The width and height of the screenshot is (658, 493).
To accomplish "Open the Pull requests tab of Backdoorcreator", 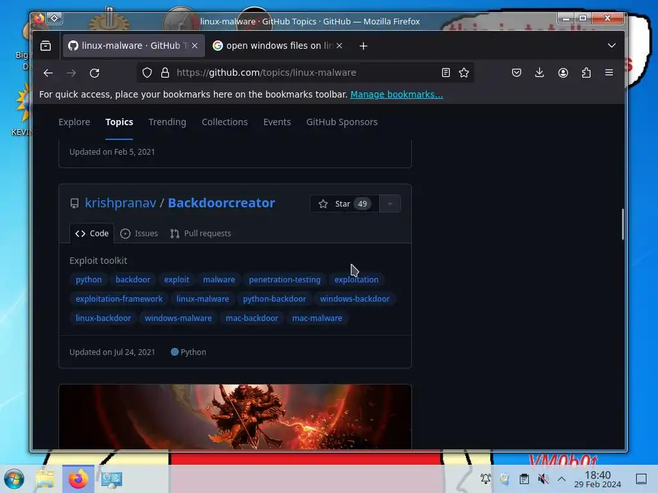I will click(200, 234).
